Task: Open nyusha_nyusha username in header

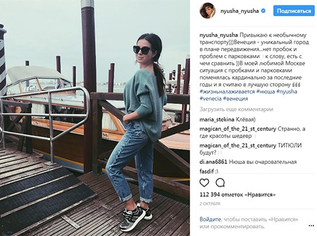Action: click(240, 11)
